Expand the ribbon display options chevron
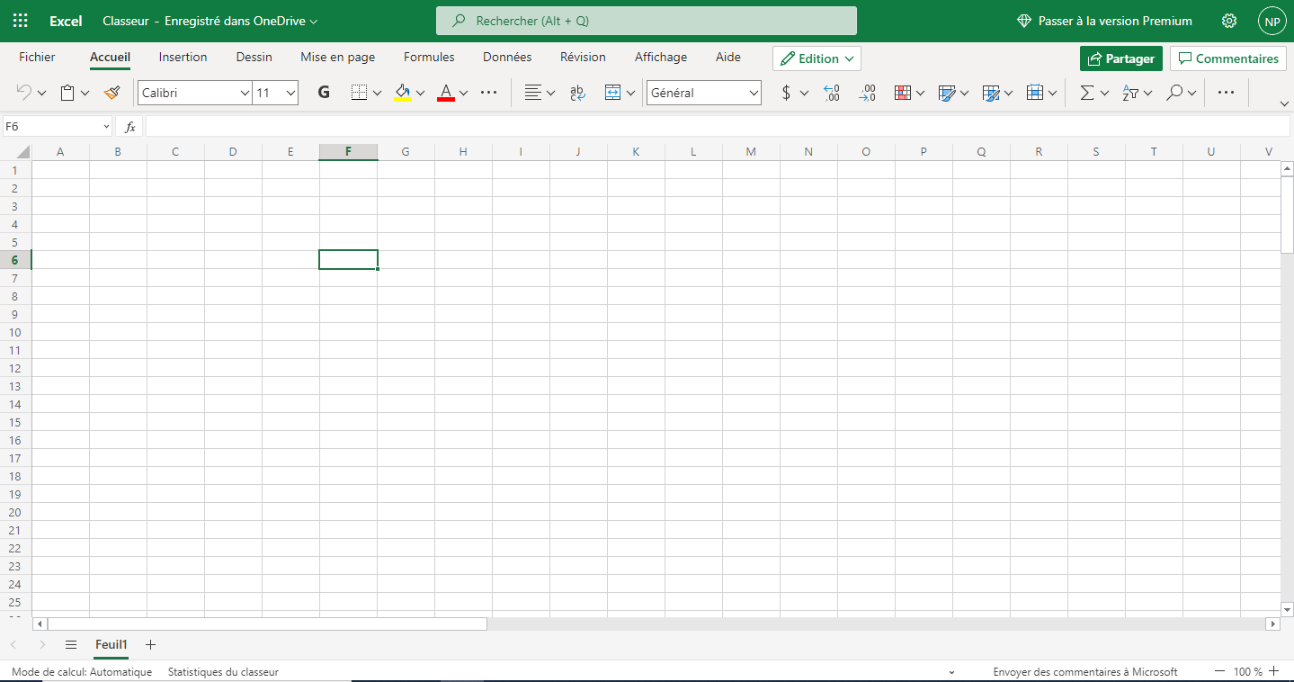 pos(1284,103)
